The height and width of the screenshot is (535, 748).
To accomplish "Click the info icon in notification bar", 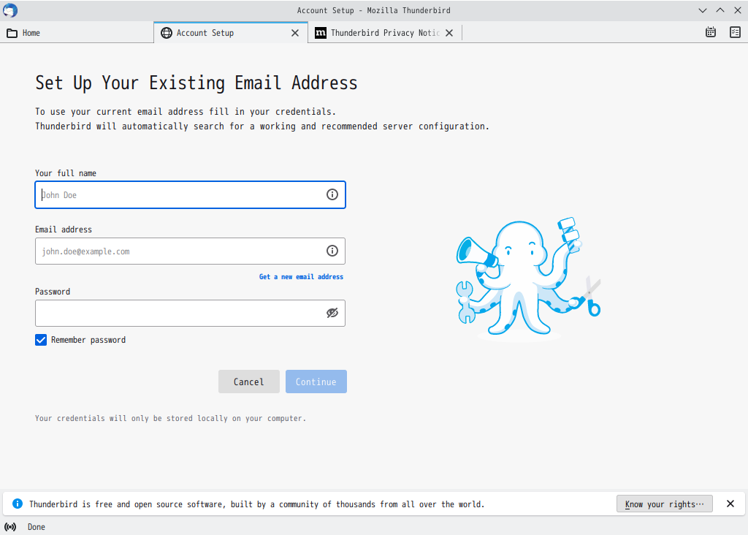I will pos(18,504).
